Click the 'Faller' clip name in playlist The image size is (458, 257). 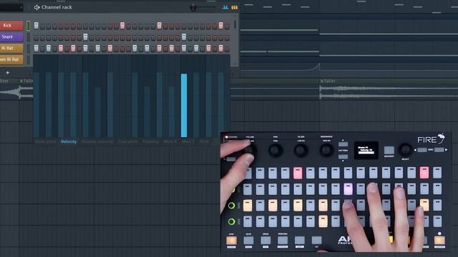tap(330, 81)
